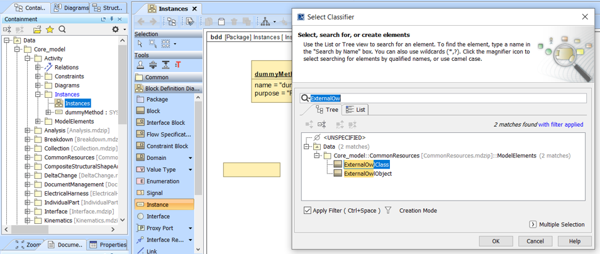The height and width of the screenshot is (254, 600).
Task: Select the Signal palette tool
Action: [154, 193]
